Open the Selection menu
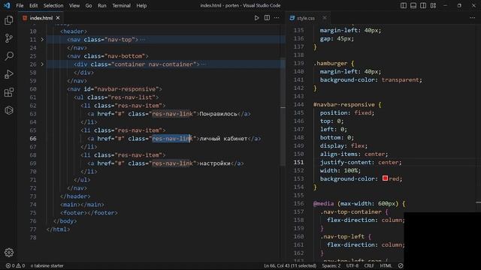The width and height of the screenshot is (481, 270). click(x=53, y=5)
